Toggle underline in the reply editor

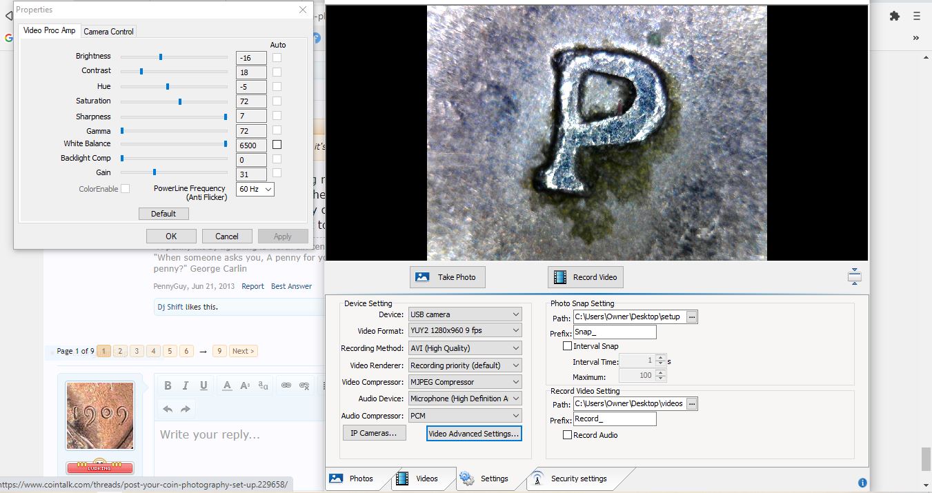(x=204, y=385)
